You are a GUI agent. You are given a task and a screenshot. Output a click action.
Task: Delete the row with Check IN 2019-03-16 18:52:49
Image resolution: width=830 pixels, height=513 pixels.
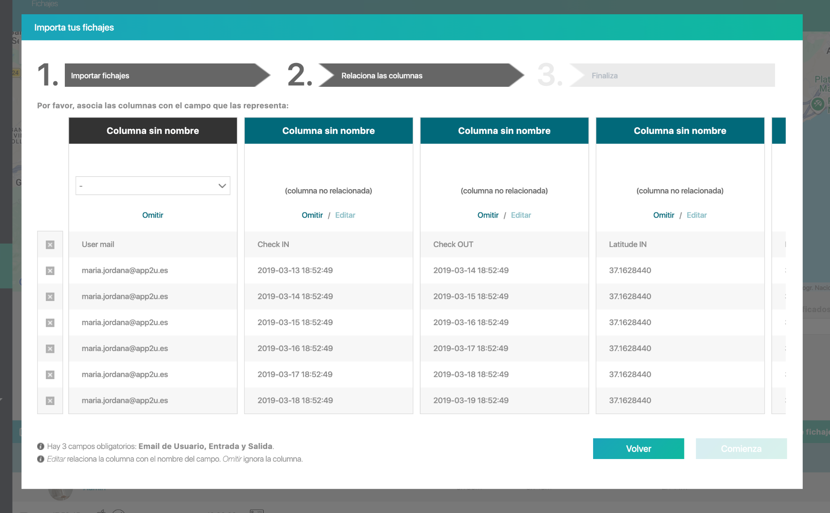coord(50,348)
